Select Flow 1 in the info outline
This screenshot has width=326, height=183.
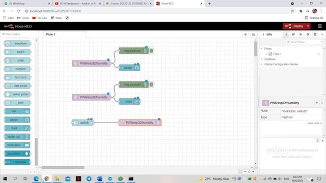pyautogui.click(x=277, y=54)
